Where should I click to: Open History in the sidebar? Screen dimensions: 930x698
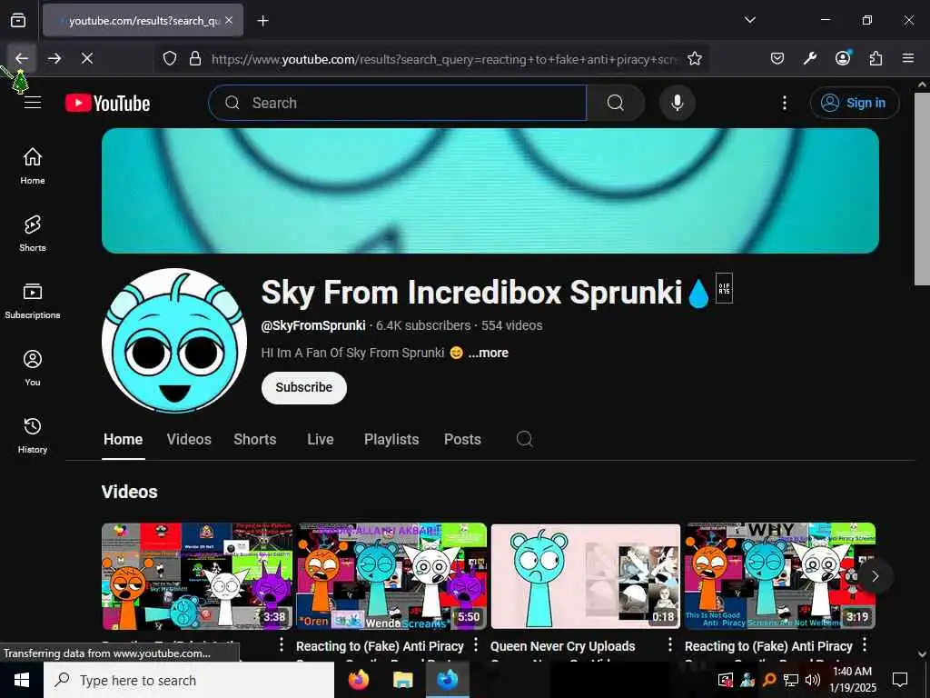(x=33, y=435)
